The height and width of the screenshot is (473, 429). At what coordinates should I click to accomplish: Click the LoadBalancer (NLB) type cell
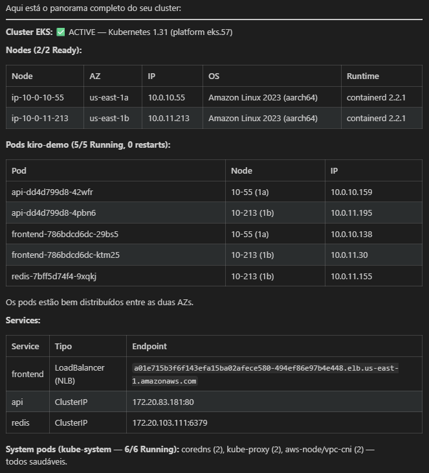pos(80,374)
